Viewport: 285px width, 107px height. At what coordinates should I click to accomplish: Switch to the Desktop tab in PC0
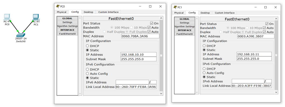click(89, 12)
